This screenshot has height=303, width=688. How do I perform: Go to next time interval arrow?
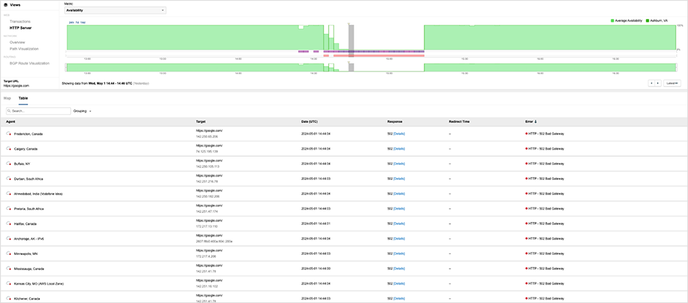pyautogui.click(x=658, y=83)
